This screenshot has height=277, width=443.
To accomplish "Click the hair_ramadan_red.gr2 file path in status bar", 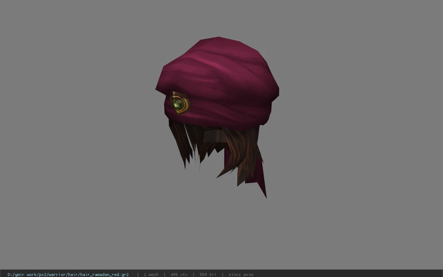I will tap(68, 275).
